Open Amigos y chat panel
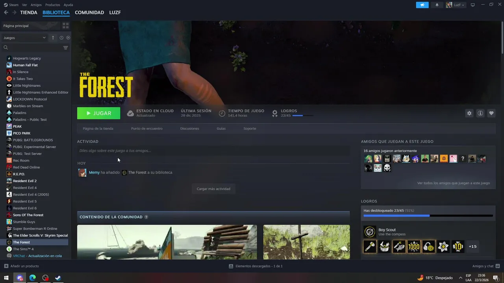The width and height of the screenshot is (504, 283). point(486,266)
